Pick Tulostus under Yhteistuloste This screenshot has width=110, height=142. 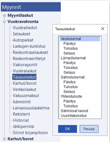coord(71,106)
